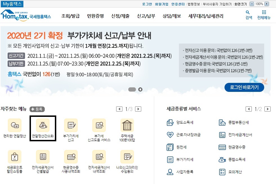Select 전자세금계산서 in tax type services
Viewport: 276px width, 184px height.
[235, 135]
